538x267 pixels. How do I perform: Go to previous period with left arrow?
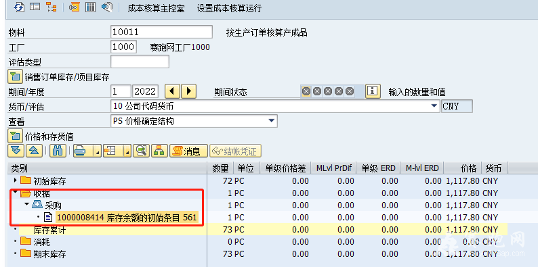point(173,91)
